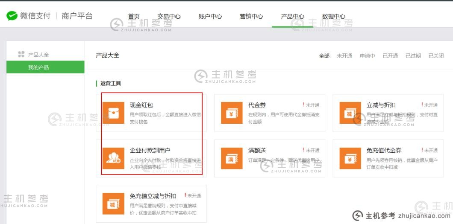The height and width of the screenshot is (224, 453).
Task: Click 未开通 status on 代金券 card
Action: 313,105
